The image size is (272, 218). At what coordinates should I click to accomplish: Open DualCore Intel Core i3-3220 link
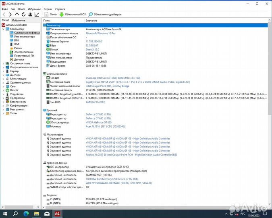pos(113,78)
